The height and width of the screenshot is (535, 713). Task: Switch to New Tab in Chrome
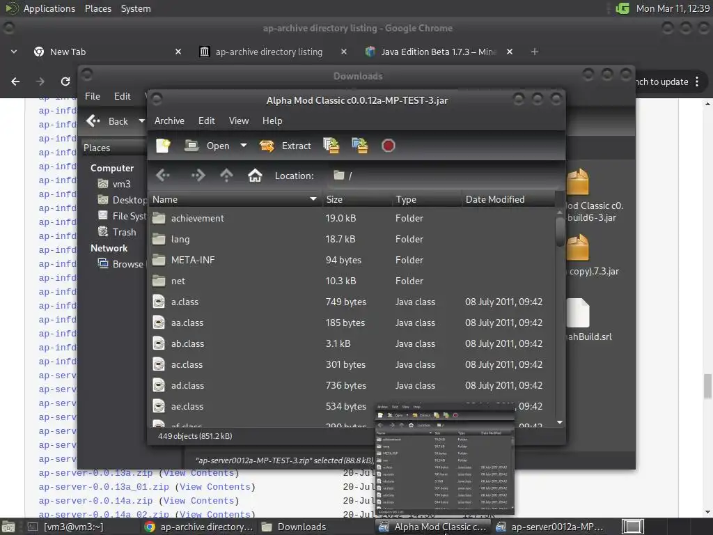108,52
